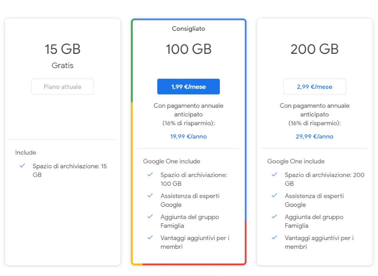The width and height of the screenshot is (378, 276).
Task: Click the Piano attuale button
Action: point(62,87)
